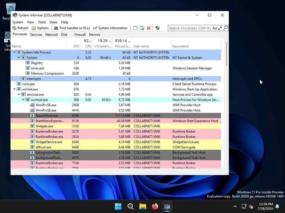
Task: Click the Interrupts process icon
Action: tap(23, 78)
